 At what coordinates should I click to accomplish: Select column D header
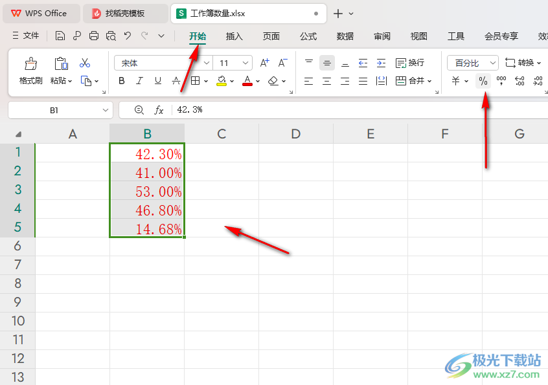(295, 134)
